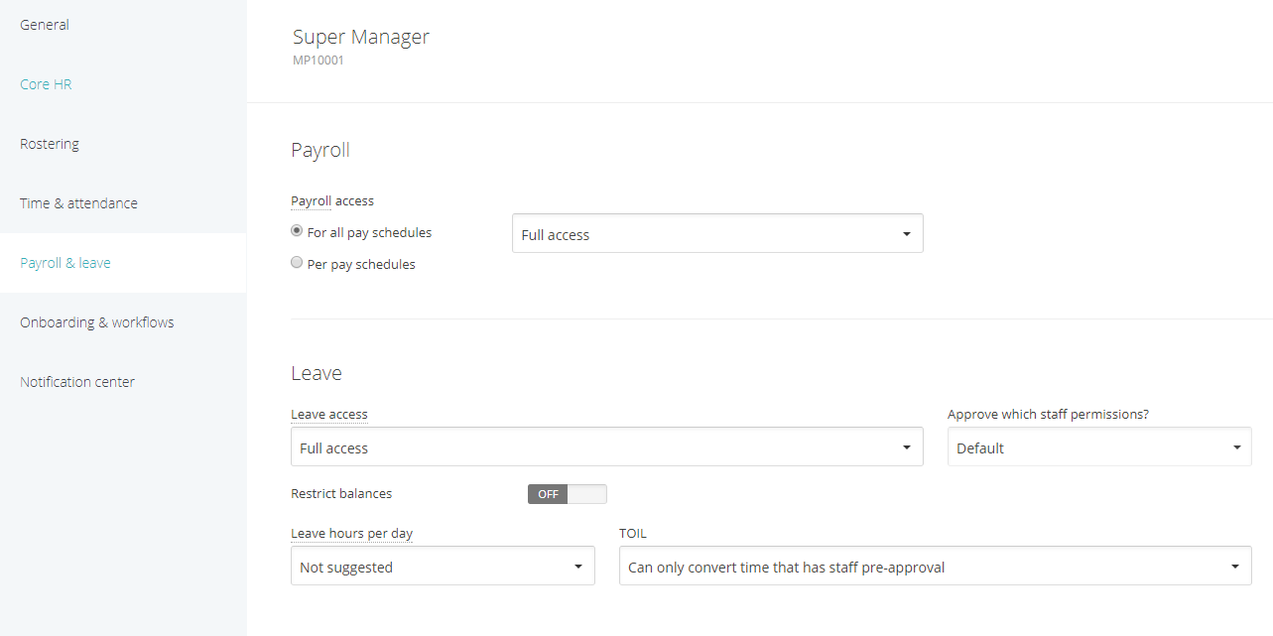Click the Payroll section heading

[x=320, y=150]
